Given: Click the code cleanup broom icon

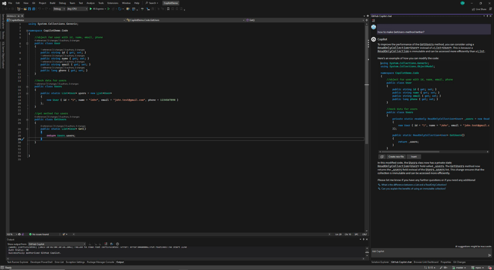Looking at the screenshot, I should 64,234.
